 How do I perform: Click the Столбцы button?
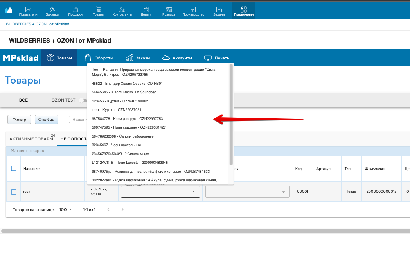coord(47,120)
